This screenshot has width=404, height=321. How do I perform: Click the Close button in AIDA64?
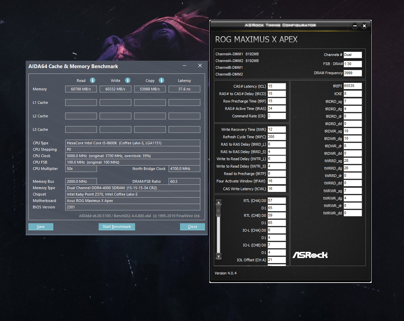point(193,227)
